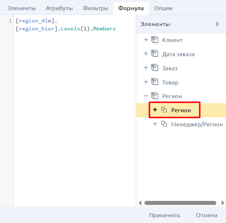Click the cube icon next to Заказ
The width and height of the screenshot is (226, 223).
click(x=155, y=68)
